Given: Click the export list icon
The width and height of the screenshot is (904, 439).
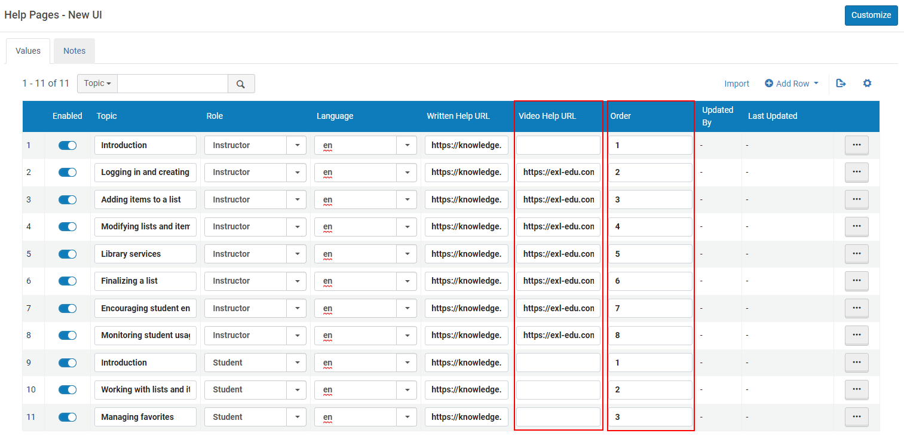Looking at the screenshot, I should point(841,84).
